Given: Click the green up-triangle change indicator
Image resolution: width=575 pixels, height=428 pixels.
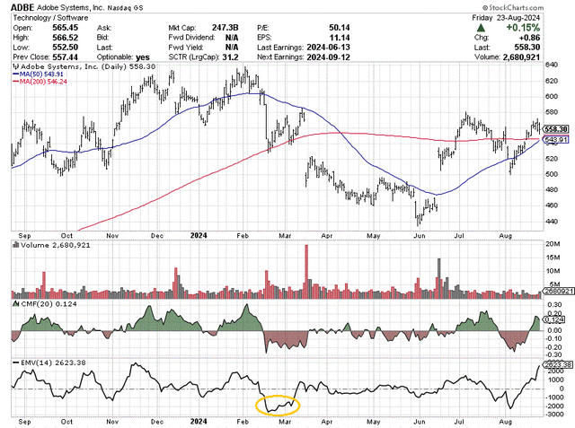Looking at the screenshot, I should coord(482,28).
